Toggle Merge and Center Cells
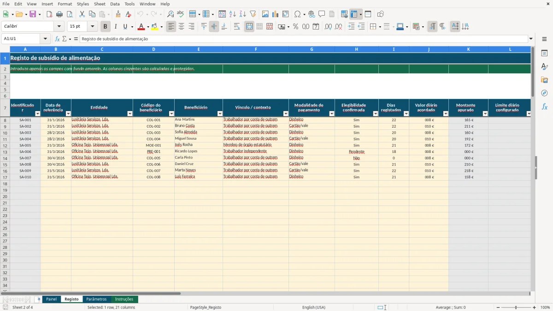Viewport: 553px width, 311px height. pos(249,27)
